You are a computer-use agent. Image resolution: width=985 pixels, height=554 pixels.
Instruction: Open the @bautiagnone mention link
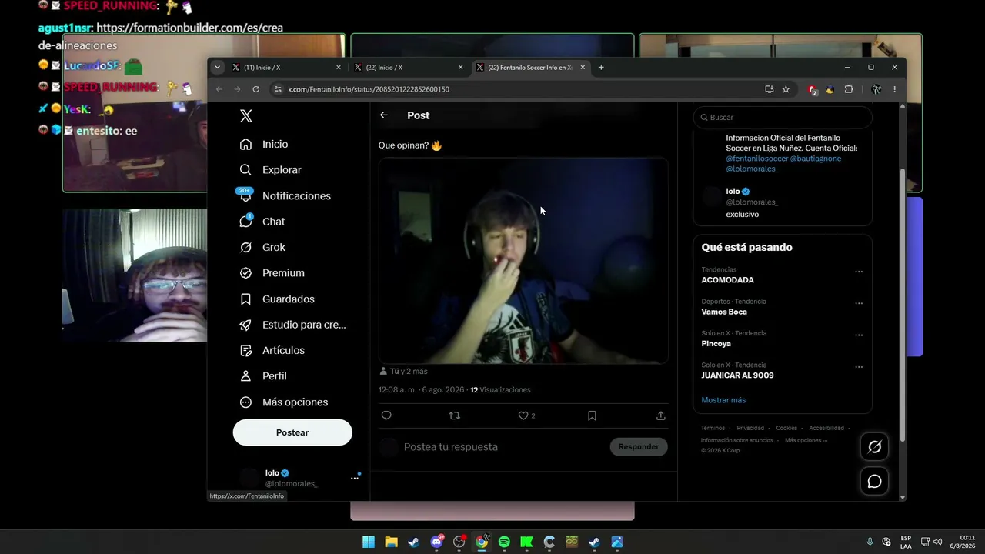816,159
